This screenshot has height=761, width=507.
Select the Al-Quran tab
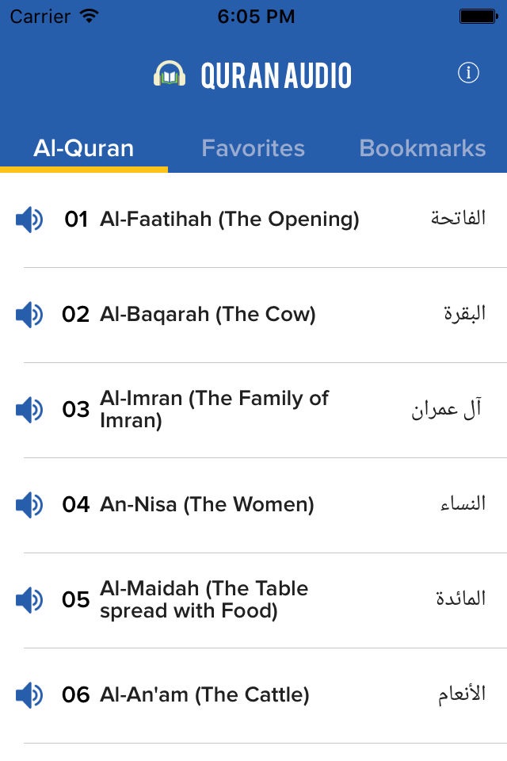(83, 148)
